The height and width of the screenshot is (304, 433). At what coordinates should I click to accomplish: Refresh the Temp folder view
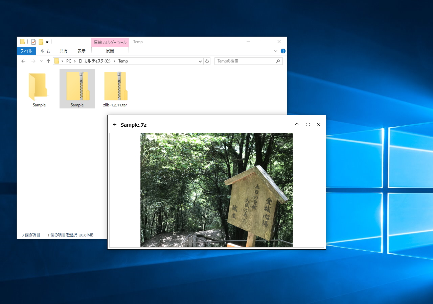207,61
